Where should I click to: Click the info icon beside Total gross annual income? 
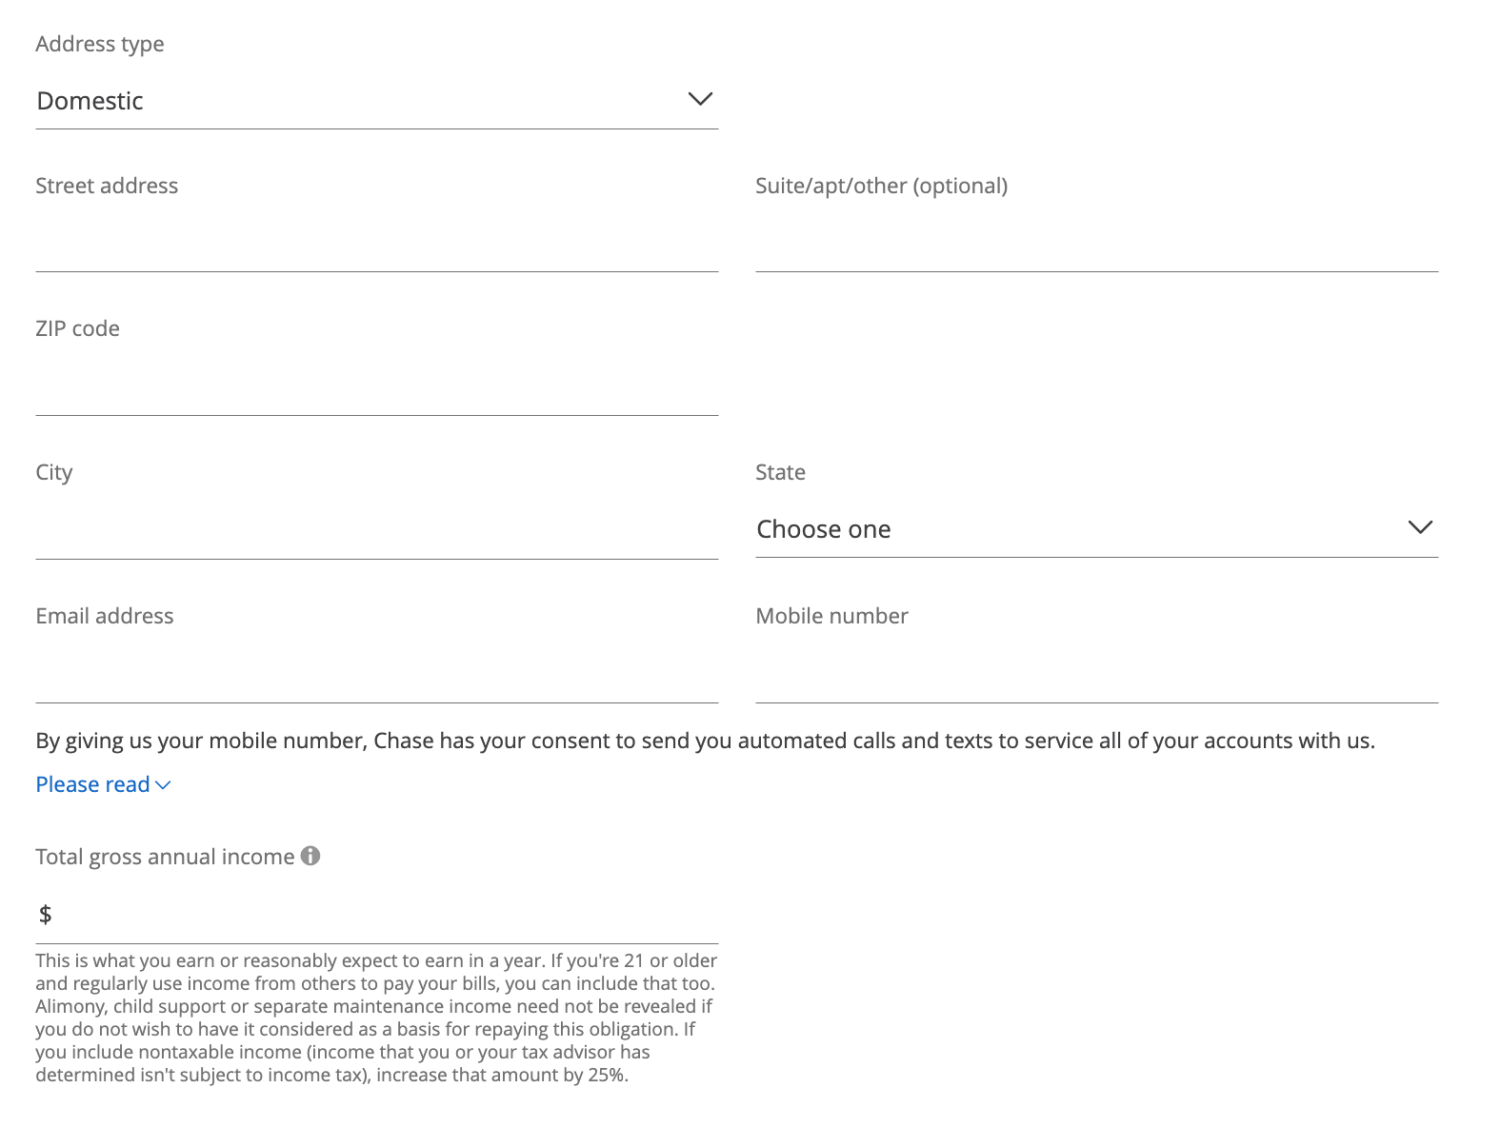tap(310, 856)
